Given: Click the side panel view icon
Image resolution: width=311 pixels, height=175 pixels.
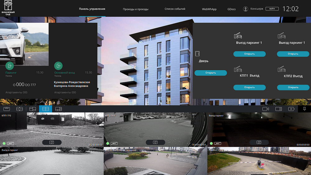Looking at the screenshot, I should [278, 109].
